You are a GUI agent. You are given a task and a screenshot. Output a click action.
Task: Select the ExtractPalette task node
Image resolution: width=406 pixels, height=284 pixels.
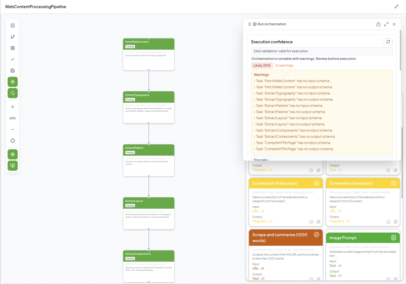149,160
